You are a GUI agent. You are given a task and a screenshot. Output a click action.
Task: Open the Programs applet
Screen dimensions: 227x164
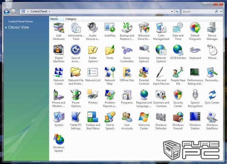tap(127, 97)
